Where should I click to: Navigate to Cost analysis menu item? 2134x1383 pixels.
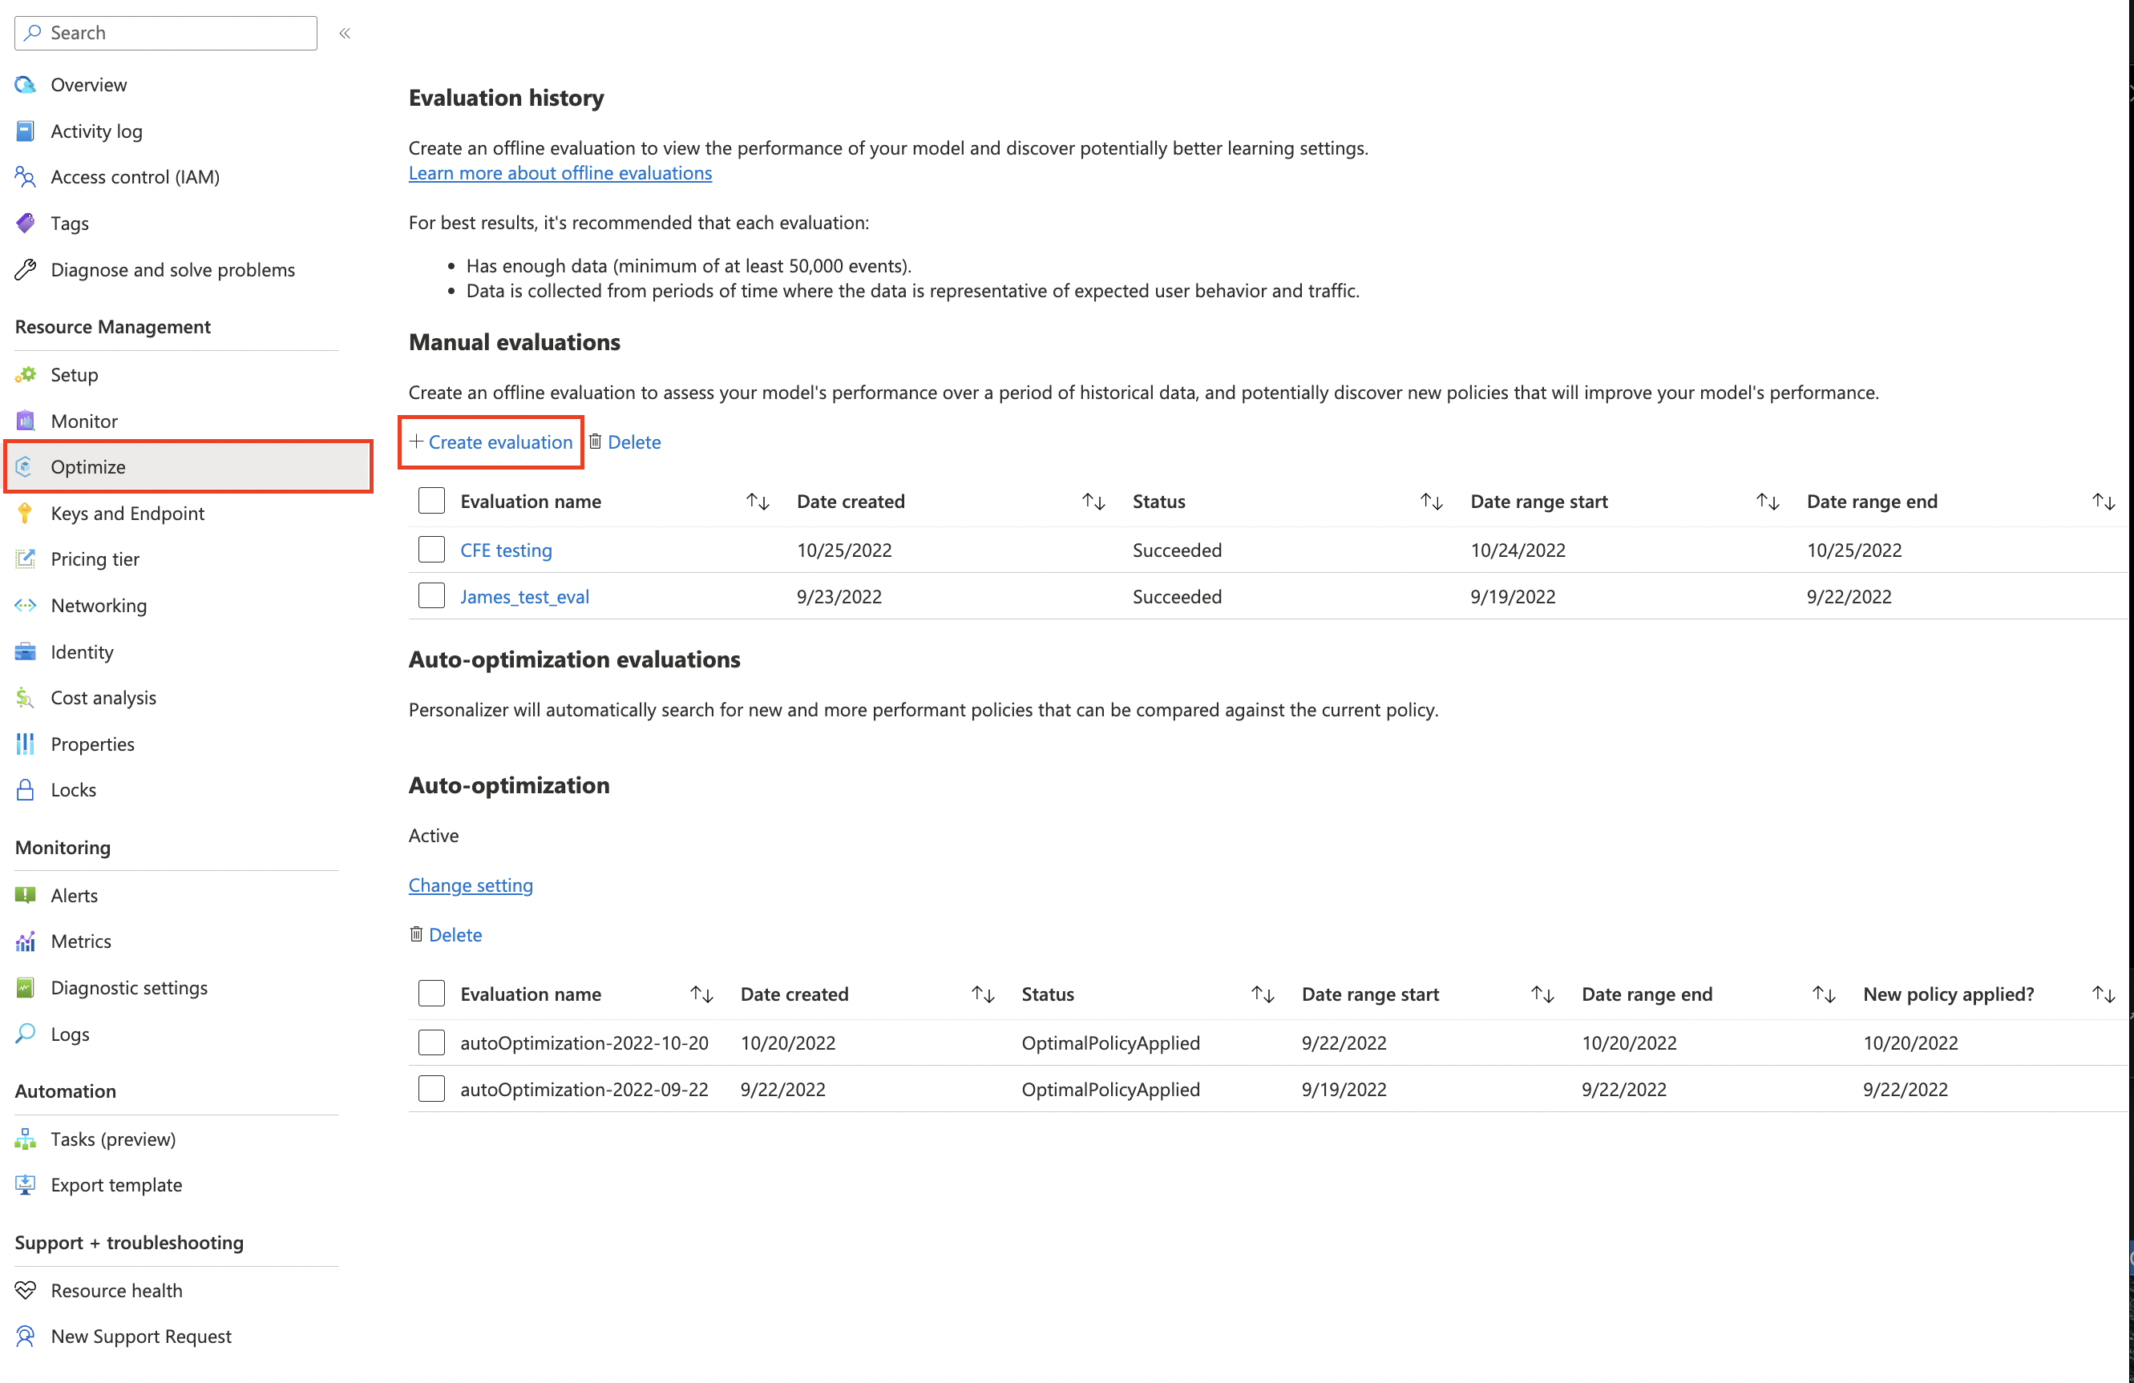pyautogui.click(x=103, y=696)
